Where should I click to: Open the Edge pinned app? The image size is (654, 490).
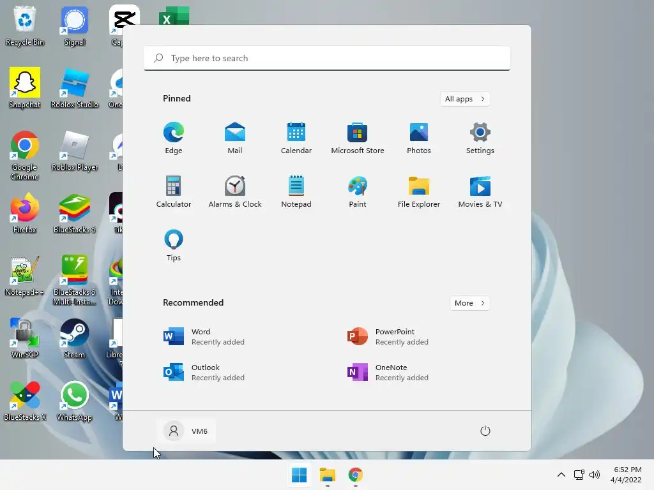174,138
